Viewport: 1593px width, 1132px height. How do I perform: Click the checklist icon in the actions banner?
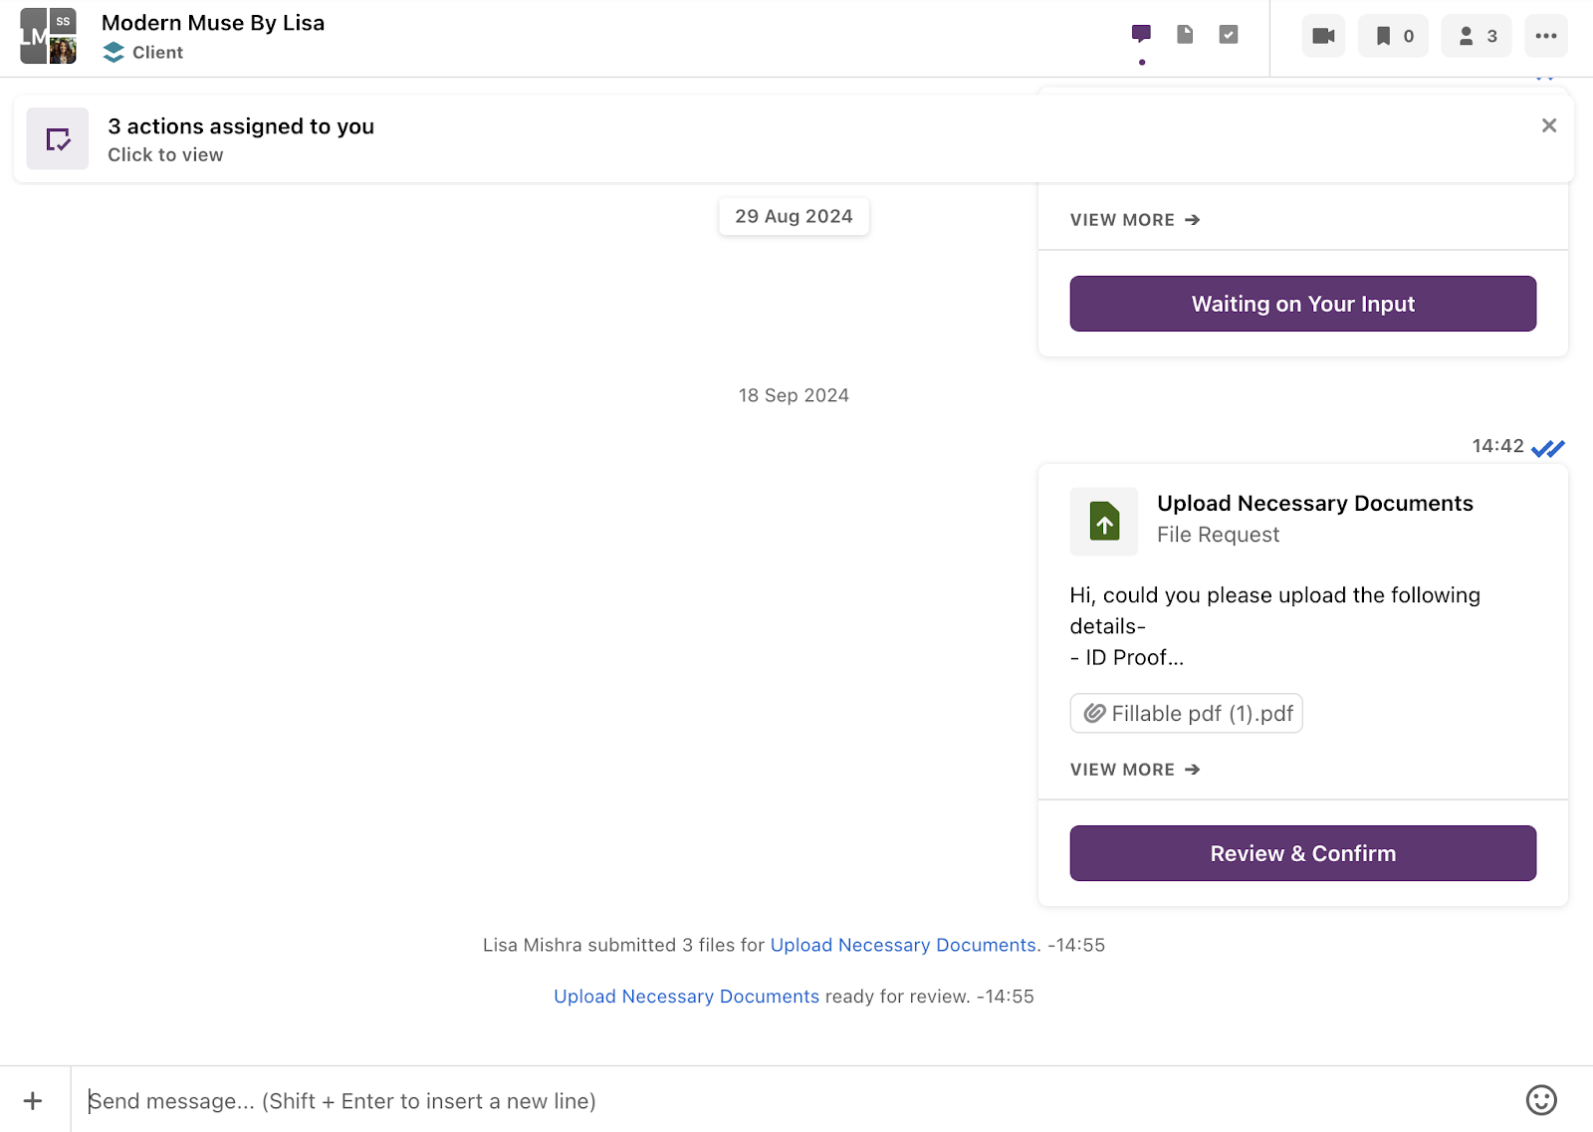click(58, 138)
